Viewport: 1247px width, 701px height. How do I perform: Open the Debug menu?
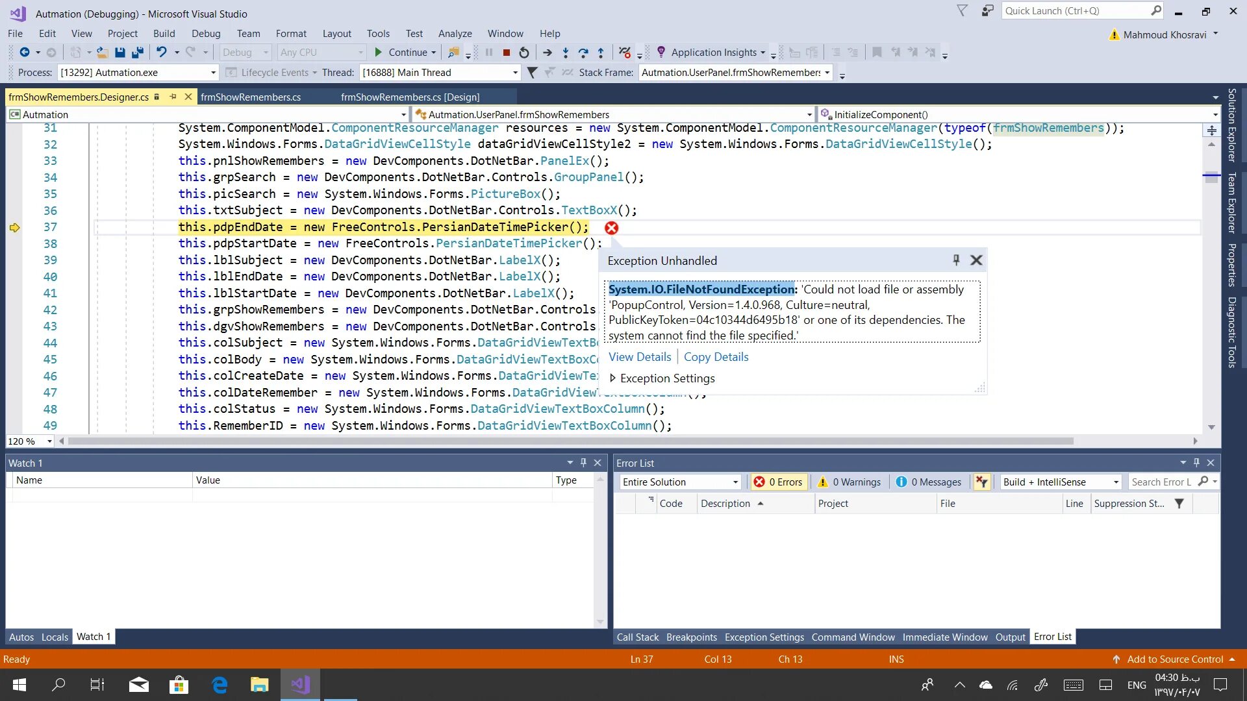point(206,34)
